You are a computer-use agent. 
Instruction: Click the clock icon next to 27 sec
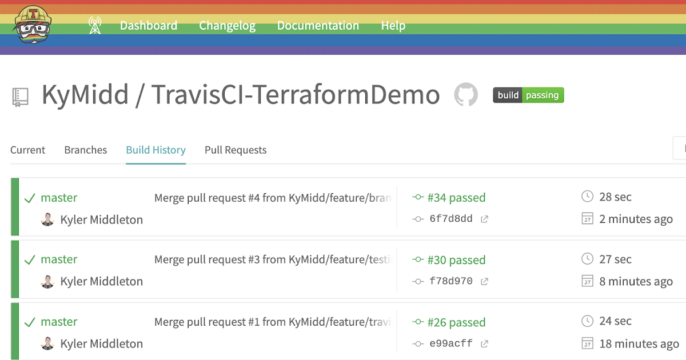[x=587, y=259]
